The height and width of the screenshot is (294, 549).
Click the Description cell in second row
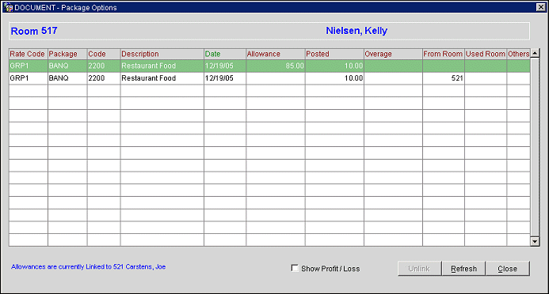point(162,78)
